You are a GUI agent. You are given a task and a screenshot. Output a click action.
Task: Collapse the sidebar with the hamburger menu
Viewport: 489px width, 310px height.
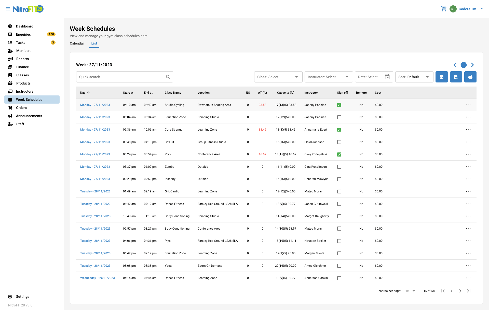(8, 9)
